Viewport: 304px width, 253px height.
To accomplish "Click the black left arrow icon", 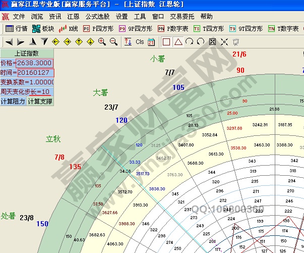I will [x=9, y=41].
